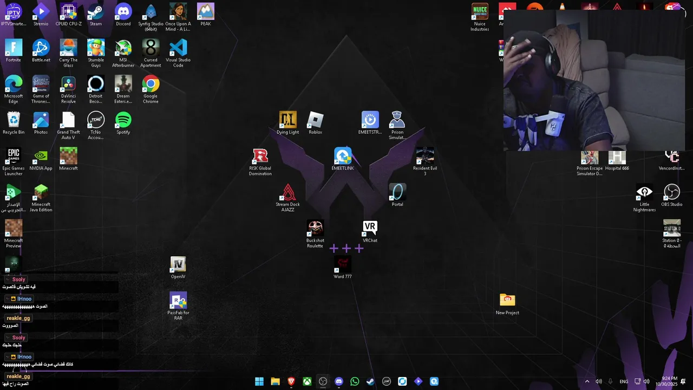
Task: Open RISK Global Domination shortcut
Action: (260, 162)
